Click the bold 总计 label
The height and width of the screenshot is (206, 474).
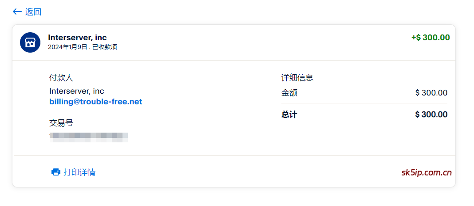(289, 114)
